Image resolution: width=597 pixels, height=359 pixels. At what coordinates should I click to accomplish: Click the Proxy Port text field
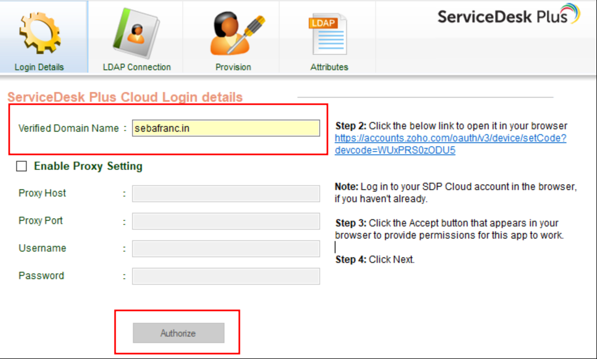click(x=226, y=221)
